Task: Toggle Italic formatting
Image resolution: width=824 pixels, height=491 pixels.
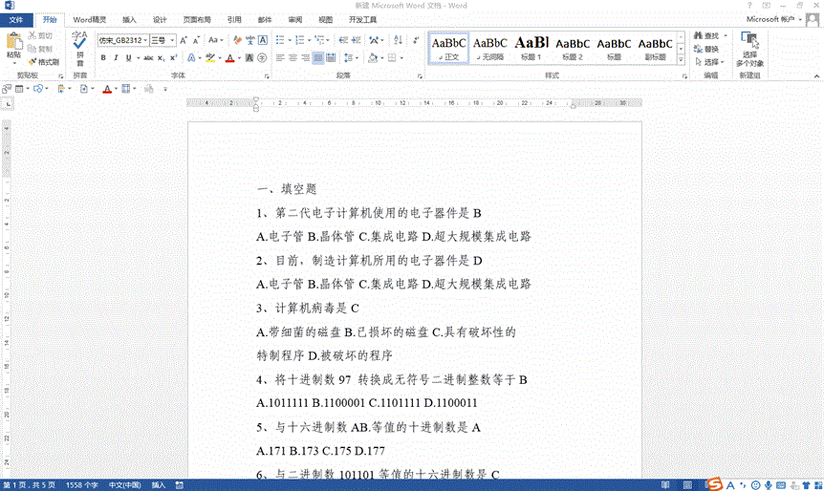Action: 117,58
